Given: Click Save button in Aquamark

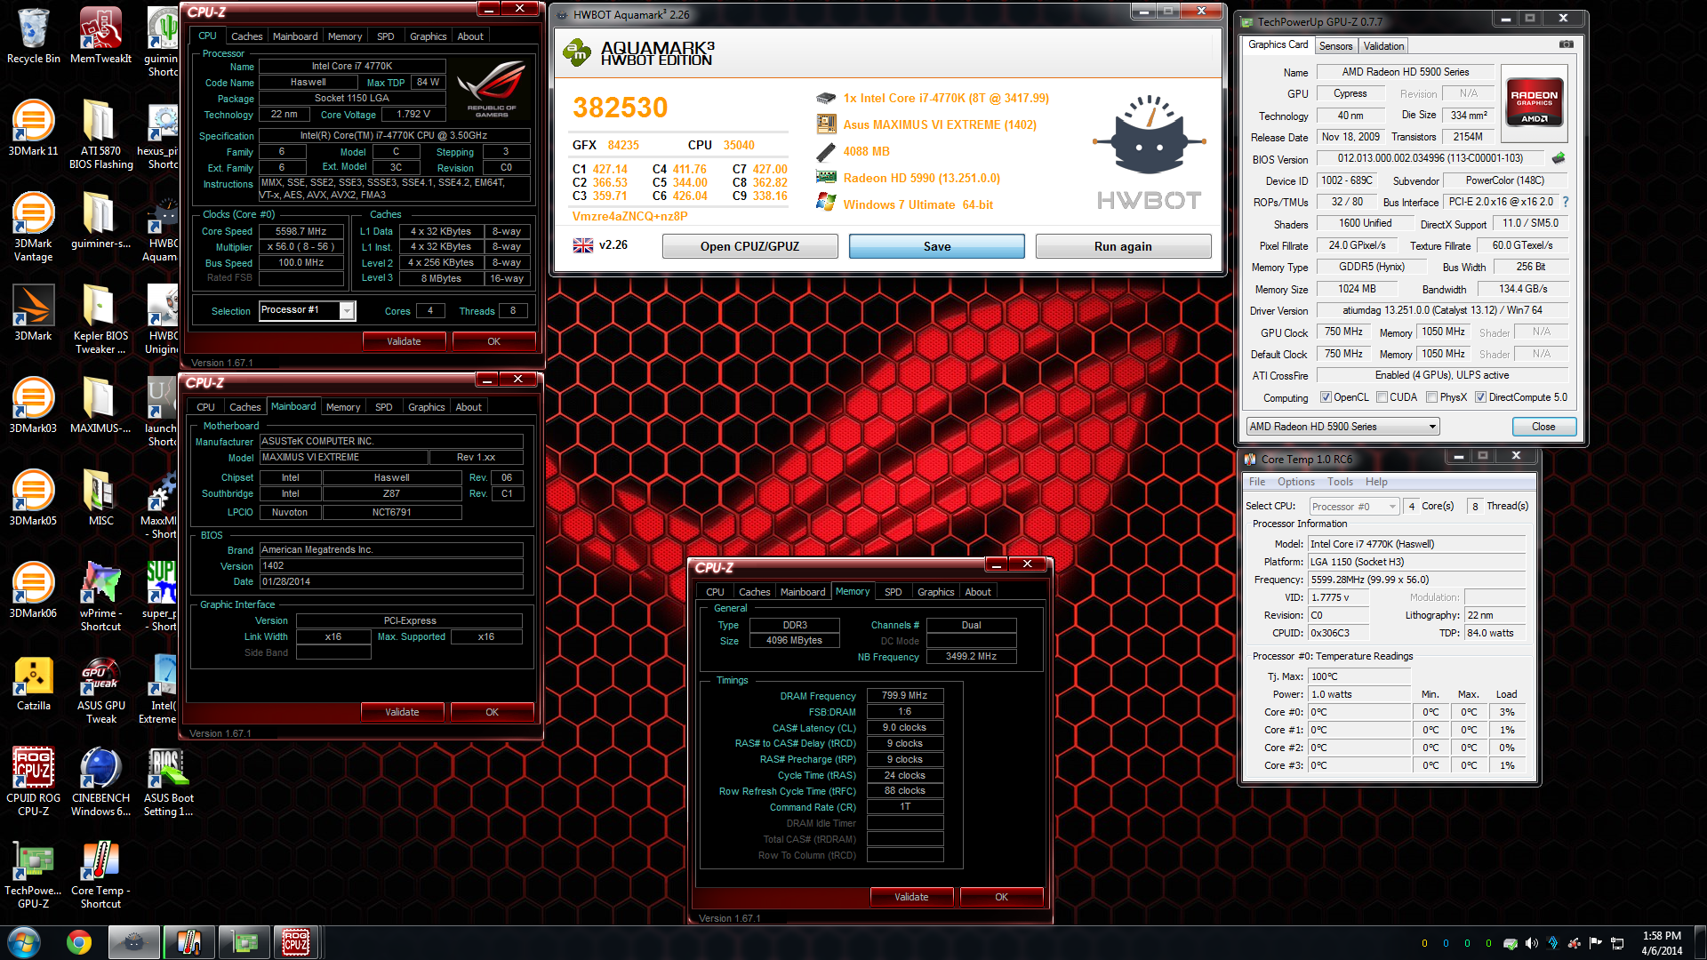Looking at the screenshot, I should 937,246.
